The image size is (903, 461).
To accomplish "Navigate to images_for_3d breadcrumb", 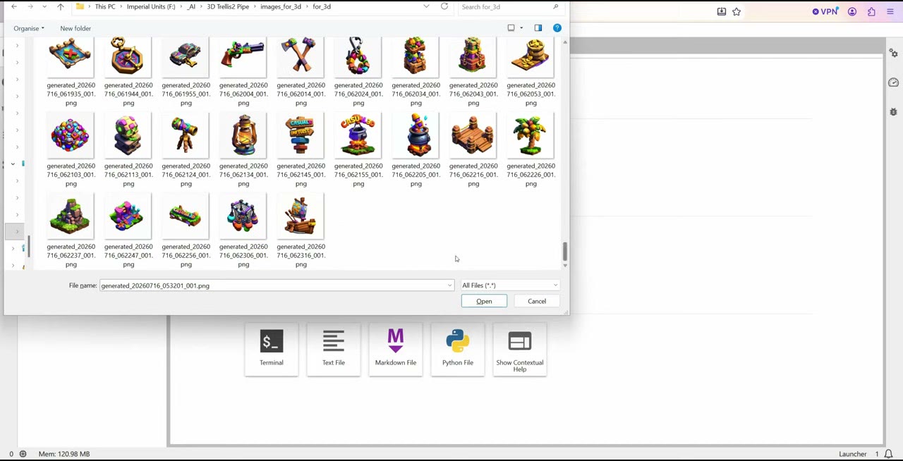I will (281, 6).
